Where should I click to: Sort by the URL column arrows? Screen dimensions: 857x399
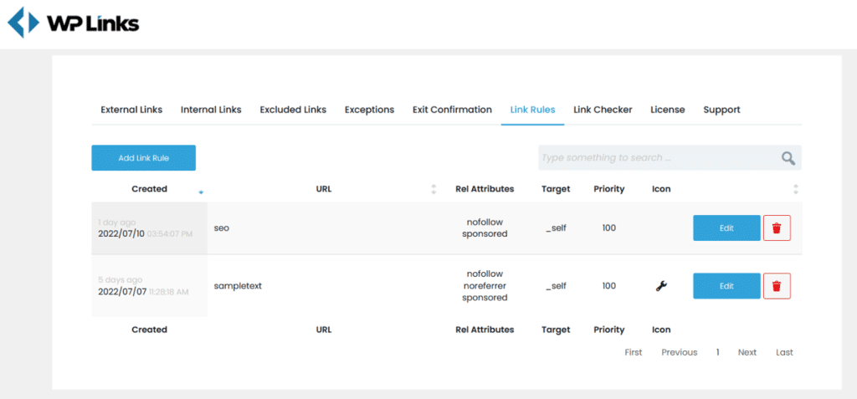click(434, 189)
